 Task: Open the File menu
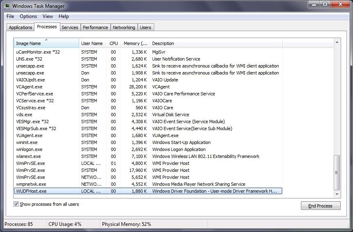[10, 16]
